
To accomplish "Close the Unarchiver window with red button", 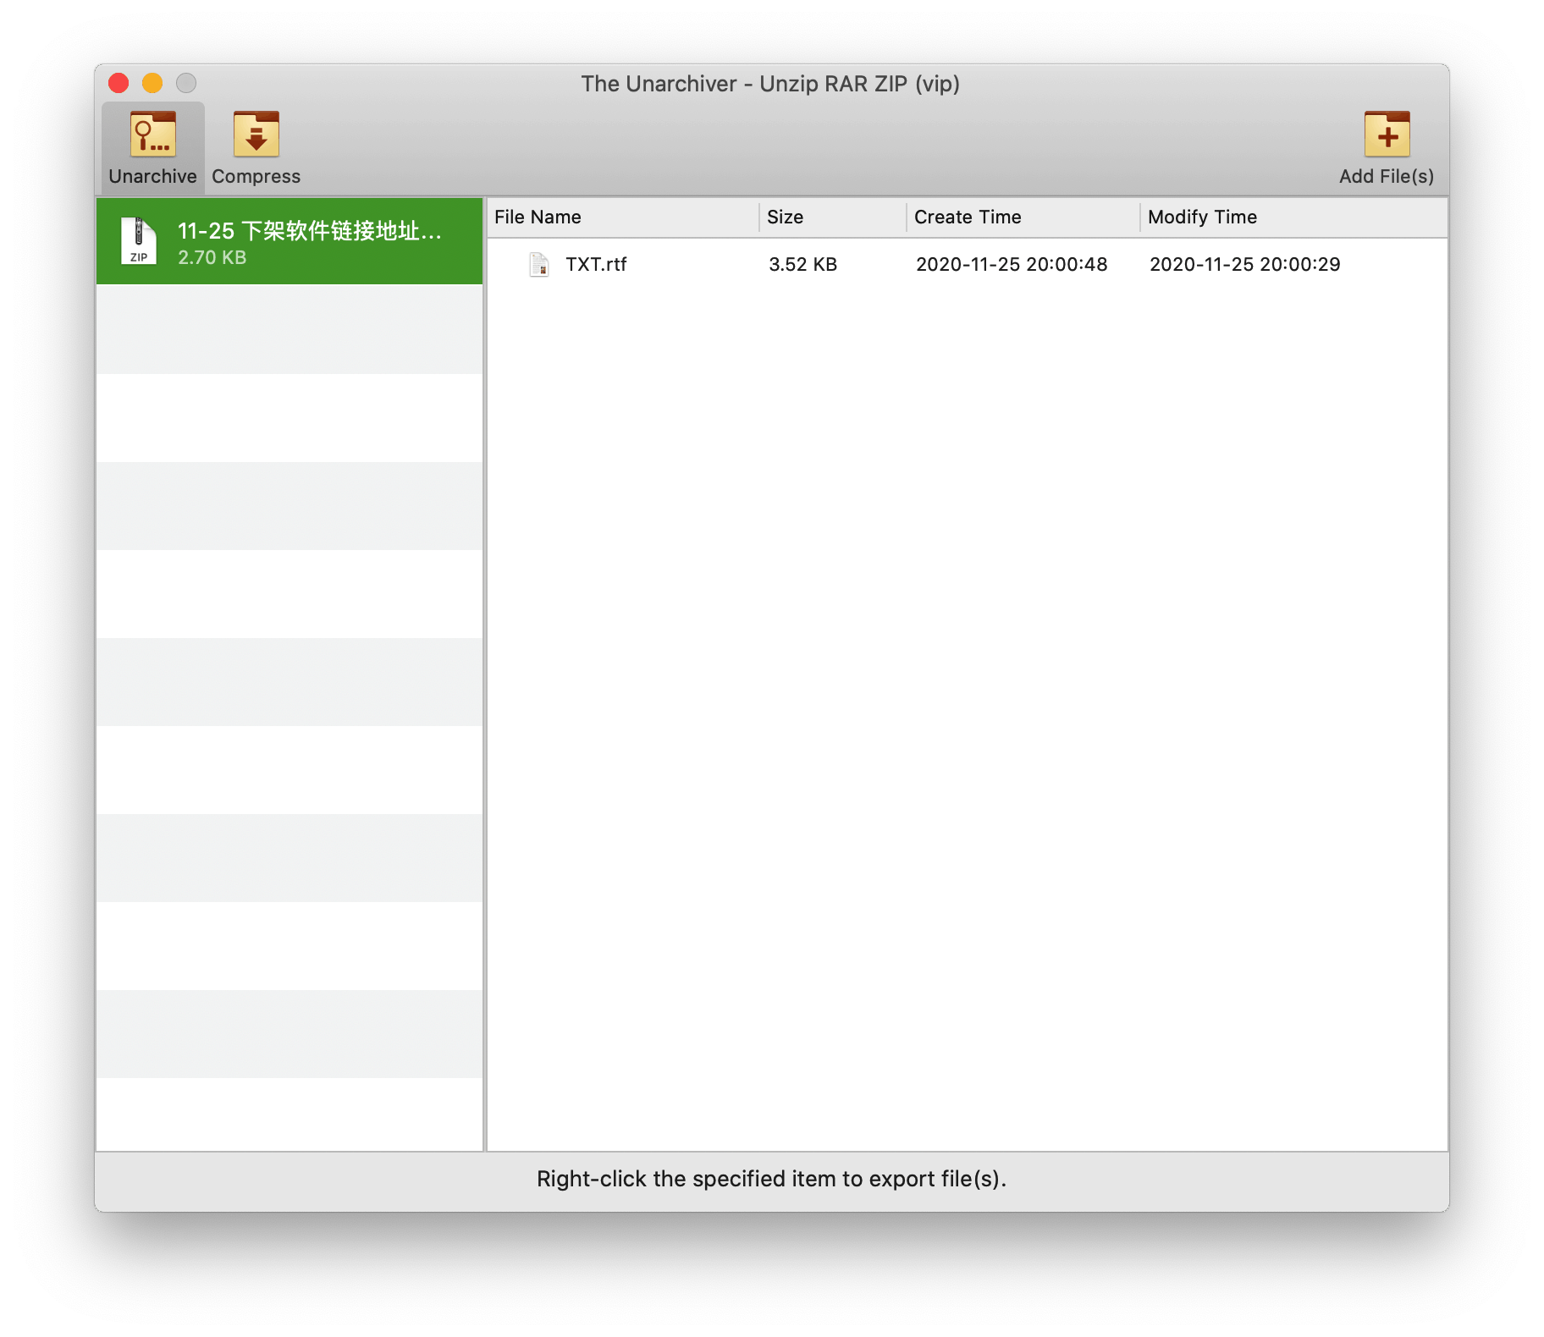I will click(119, 83).
